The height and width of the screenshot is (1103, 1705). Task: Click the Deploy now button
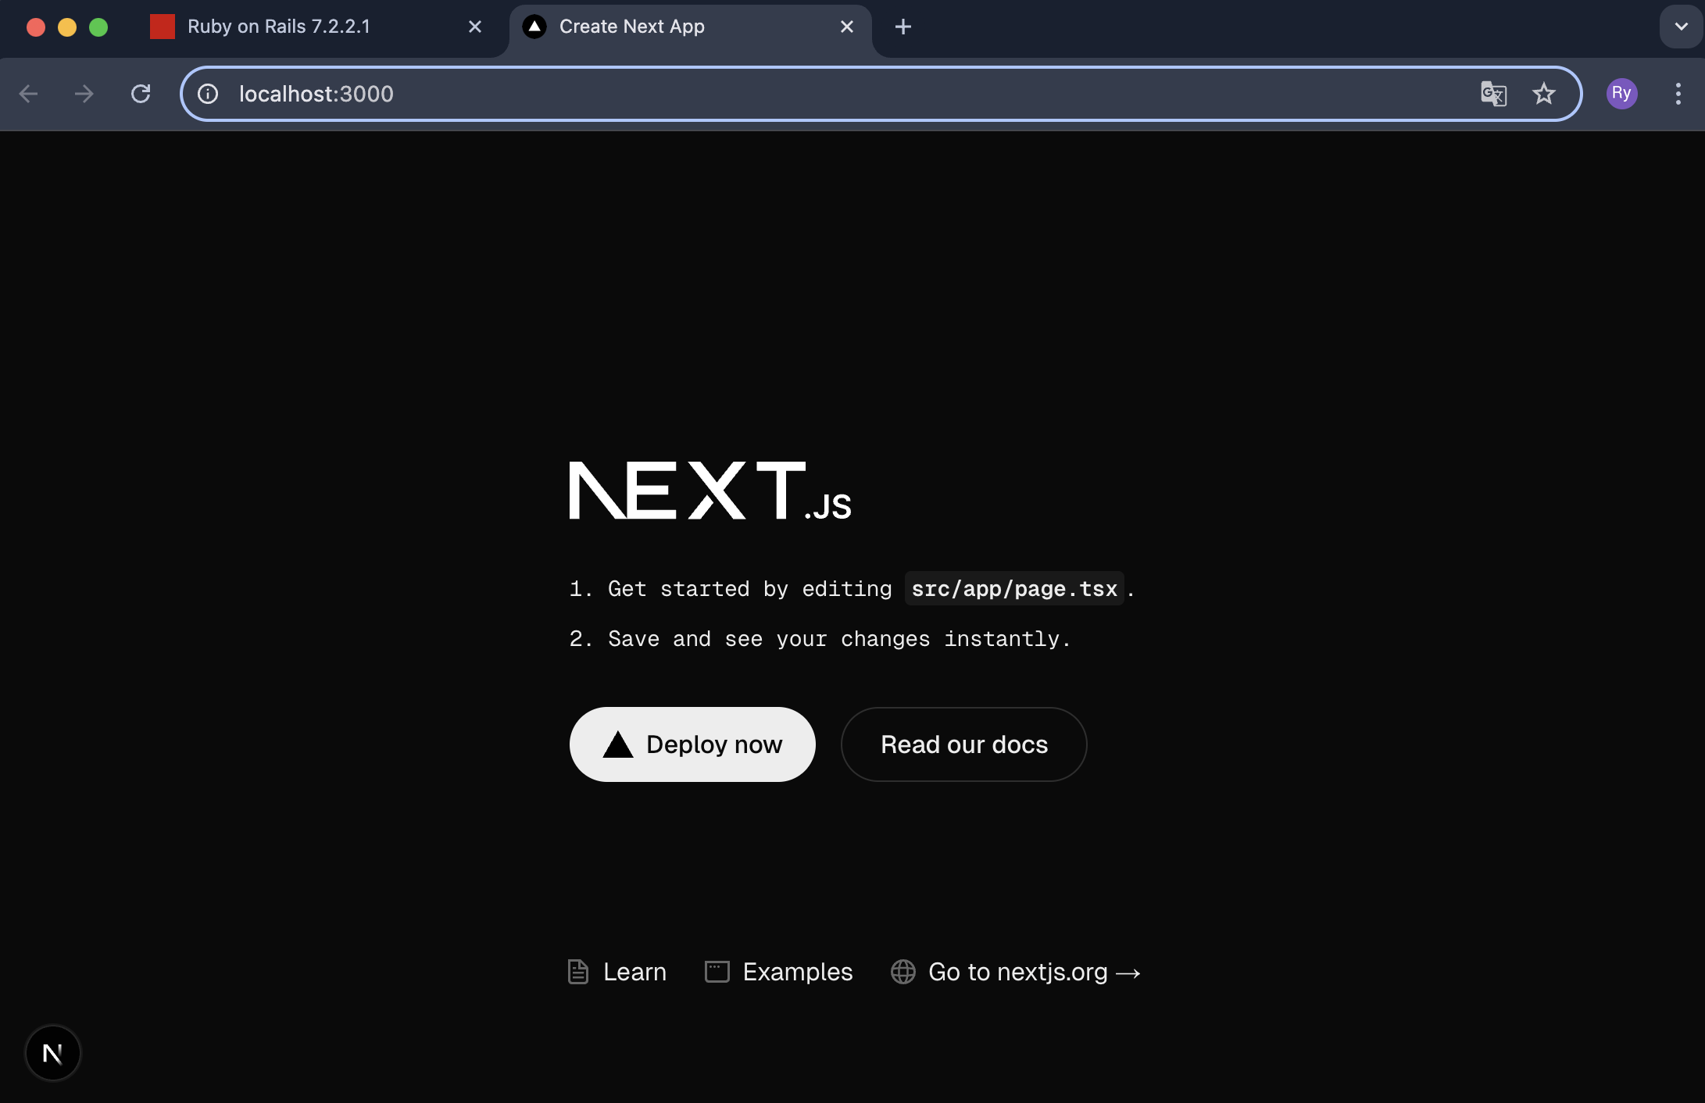coord(692,744)
